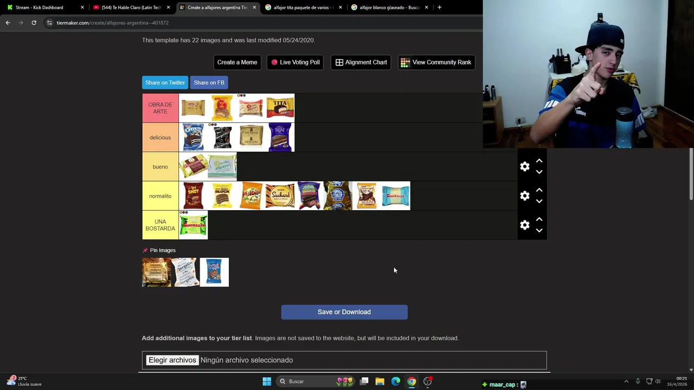Move the bueno row down
This screenshot has height=390, width=694.
pyautogui.click(x=539, y=172)
